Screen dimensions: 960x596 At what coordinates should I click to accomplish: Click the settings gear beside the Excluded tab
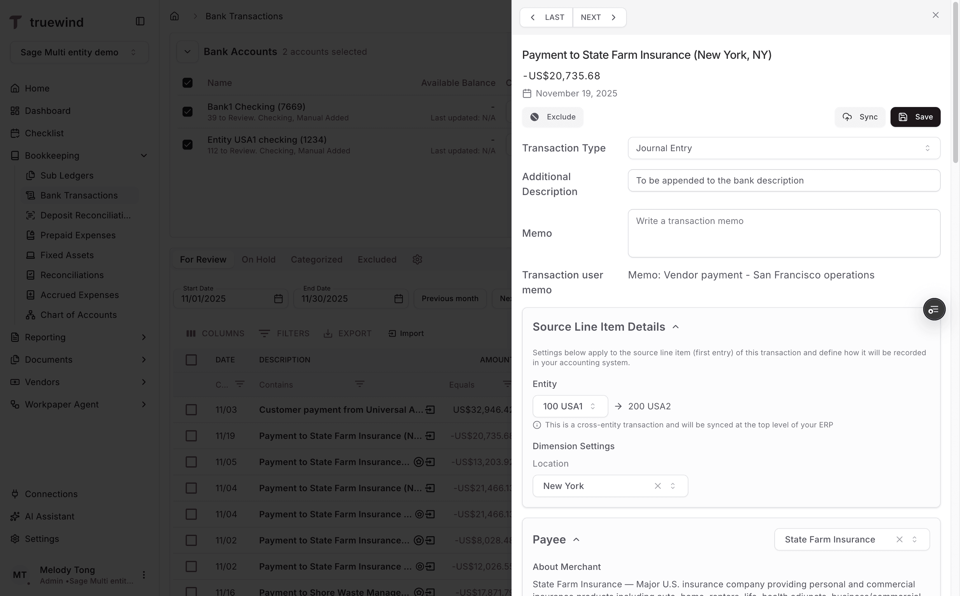417,259
